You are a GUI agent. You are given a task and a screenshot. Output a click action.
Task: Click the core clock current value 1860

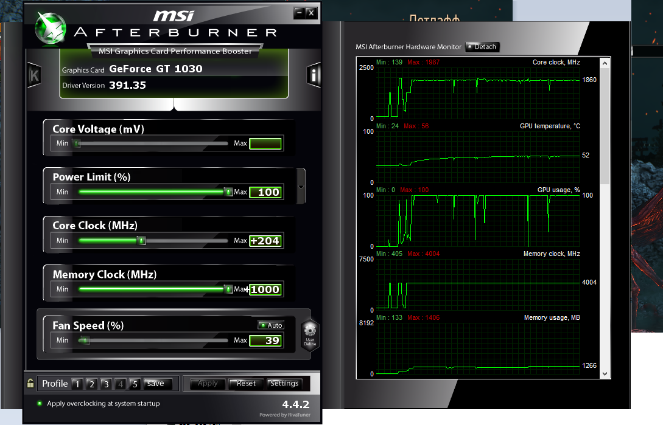[589, 80]
